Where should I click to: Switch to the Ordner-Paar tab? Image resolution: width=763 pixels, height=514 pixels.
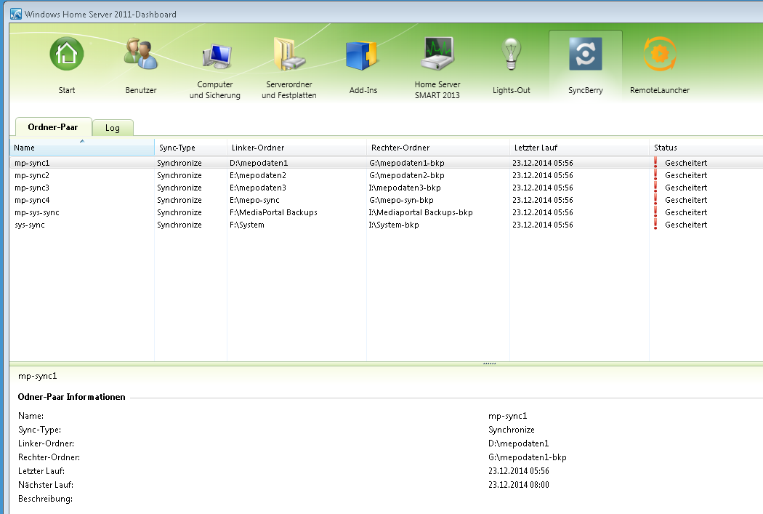[53, 127]
